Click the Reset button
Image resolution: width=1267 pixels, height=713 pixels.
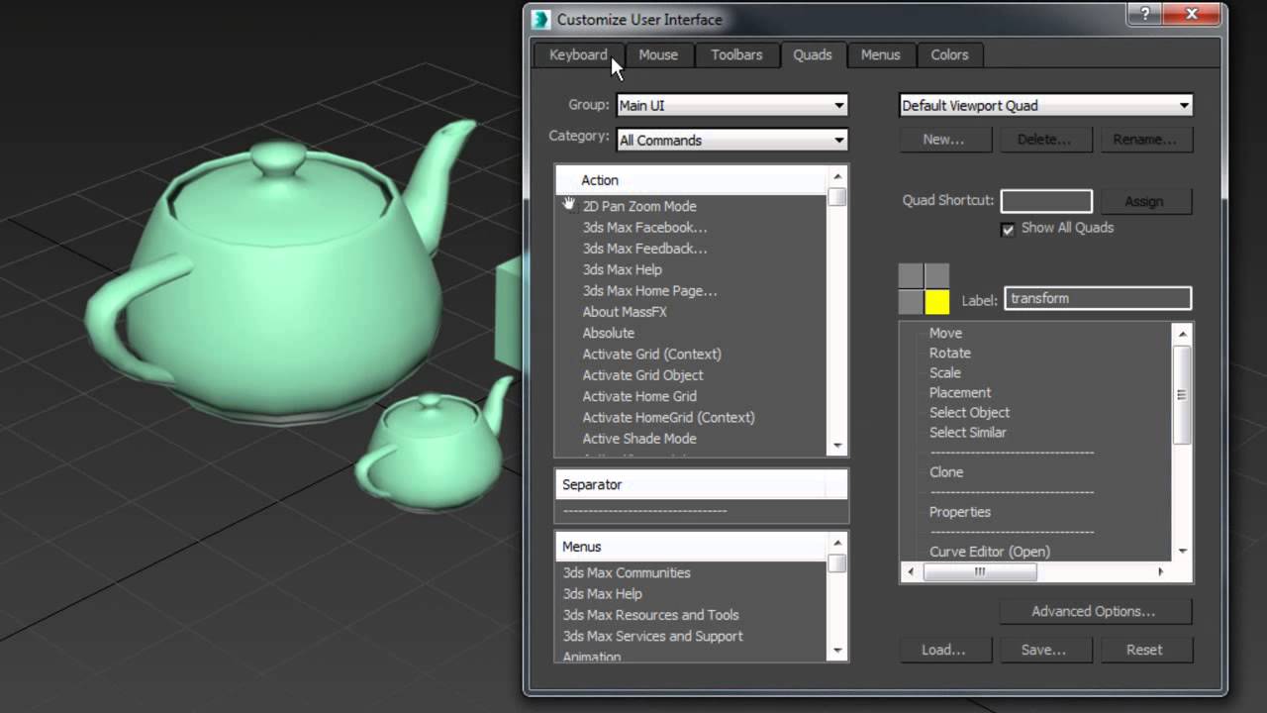tap(1144, 650)
